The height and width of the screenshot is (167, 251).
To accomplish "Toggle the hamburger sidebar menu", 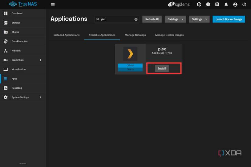I will click(53, 4).
